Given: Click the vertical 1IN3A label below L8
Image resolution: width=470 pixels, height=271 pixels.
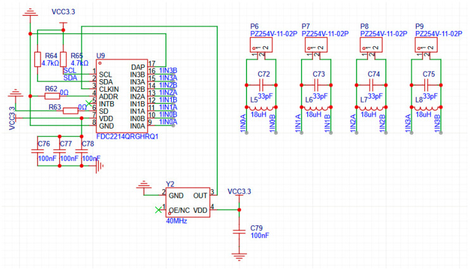Looking at the screenshot, I should (x=408, y=123).
